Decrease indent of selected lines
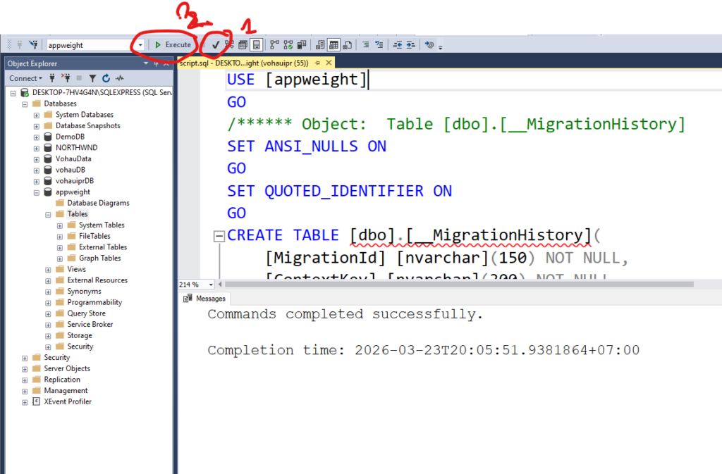This screenshot has height=474, width=722. pyautogui.click(x=398, y=44)
